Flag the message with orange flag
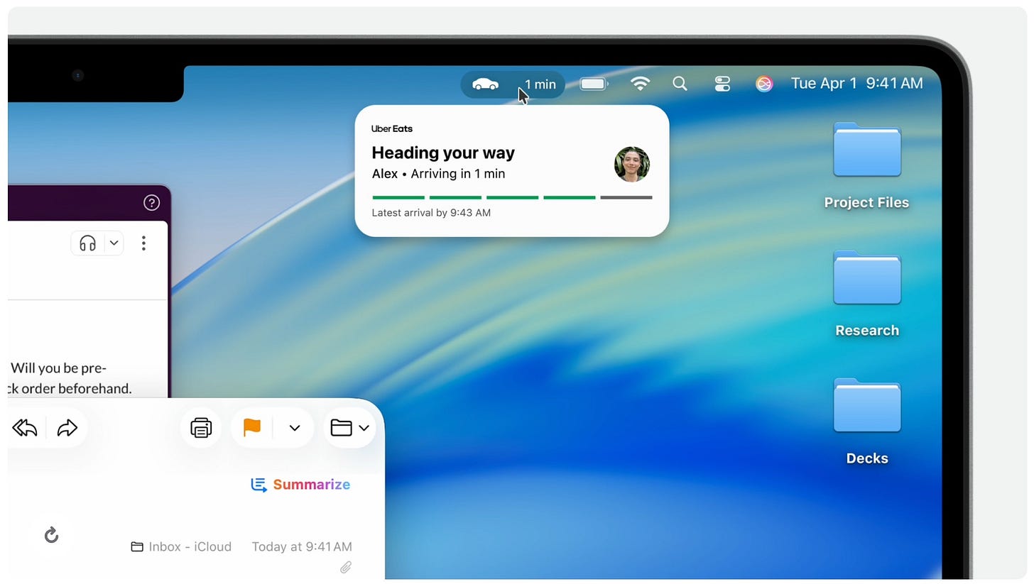 (x=252, y=427)
